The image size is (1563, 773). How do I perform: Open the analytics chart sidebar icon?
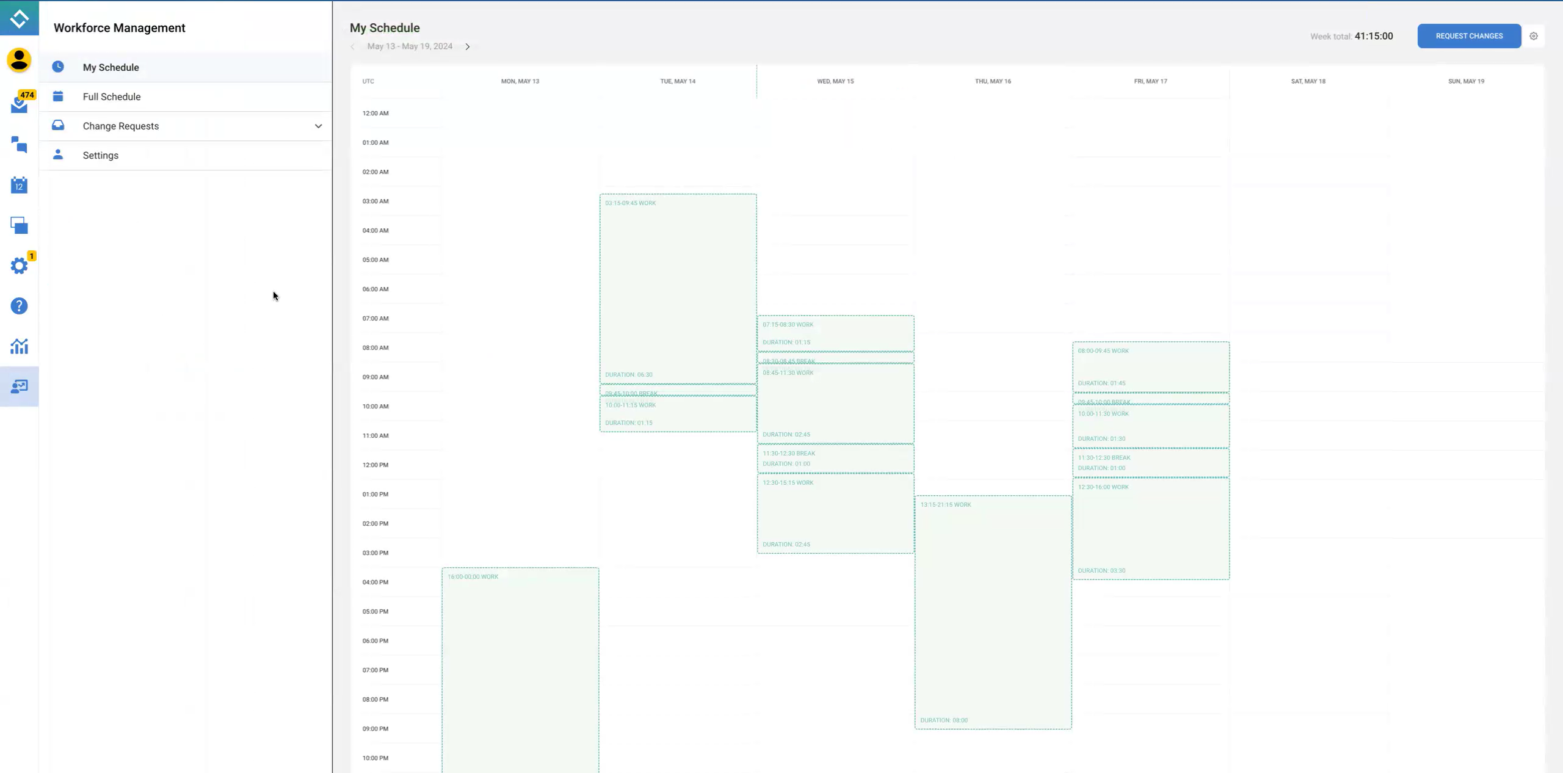click(x=19, y=346)
